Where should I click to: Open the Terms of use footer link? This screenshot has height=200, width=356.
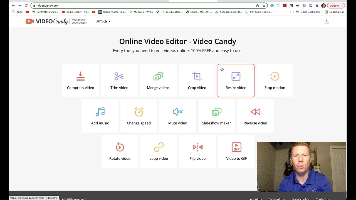coord(276,199)
